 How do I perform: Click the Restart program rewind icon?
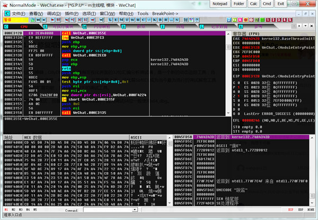[38, 20]
